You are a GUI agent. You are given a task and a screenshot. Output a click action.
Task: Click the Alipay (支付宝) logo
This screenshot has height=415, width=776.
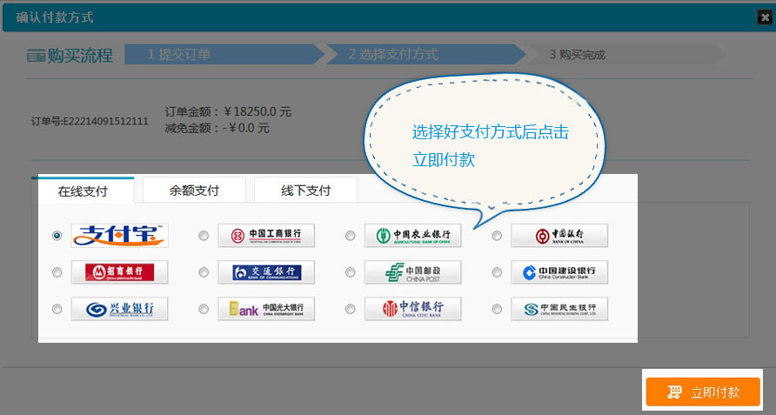[x=119, y=236]
